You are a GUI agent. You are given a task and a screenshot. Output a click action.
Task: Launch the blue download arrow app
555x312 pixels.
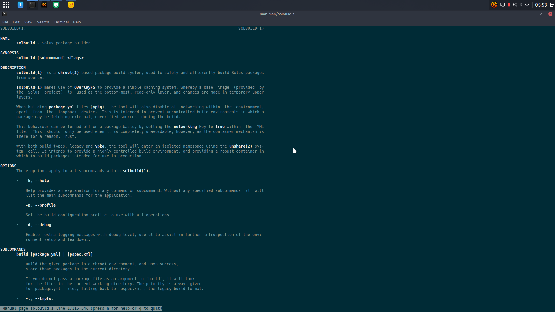point(21,5)
